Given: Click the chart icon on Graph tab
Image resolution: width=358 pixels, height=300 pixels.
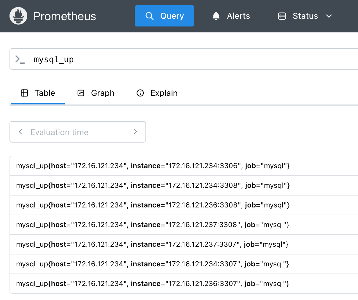Looking at the screenshot, I should [81, 93].
